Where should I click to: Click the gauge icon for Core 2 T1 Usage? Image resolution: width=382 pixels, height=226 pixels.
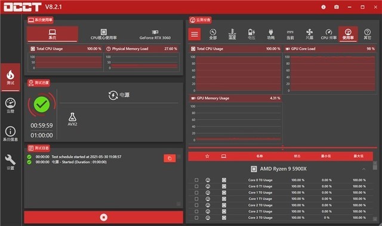[x=208, y=212]
